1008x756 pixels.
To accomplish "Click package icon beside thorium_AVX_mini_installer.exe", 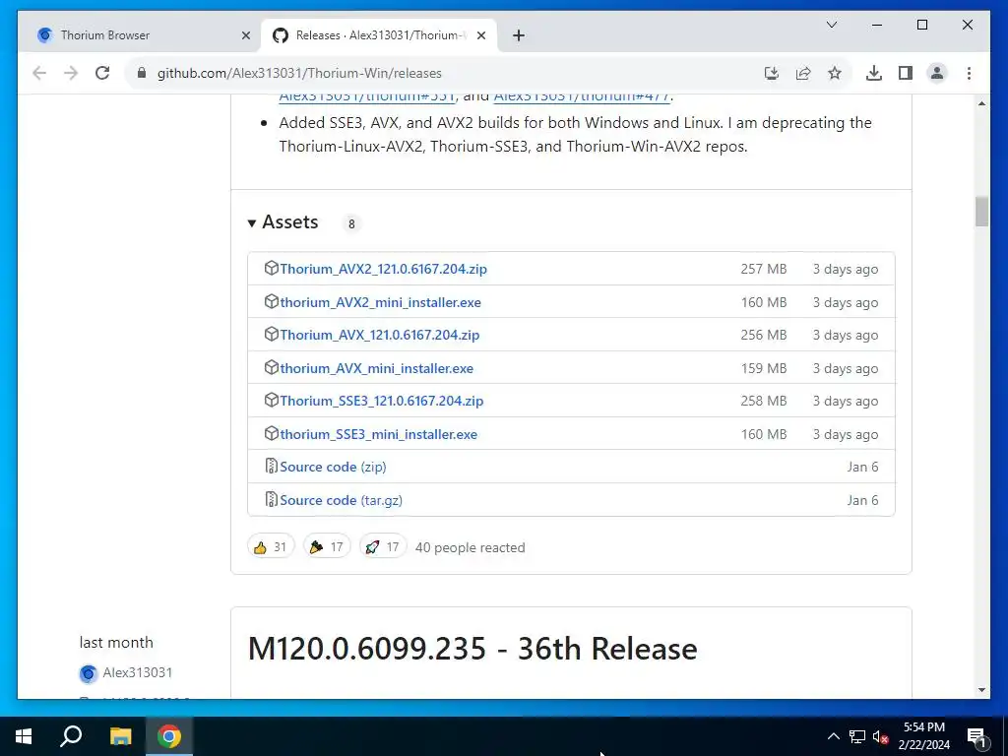I will [x=272, y=368].
